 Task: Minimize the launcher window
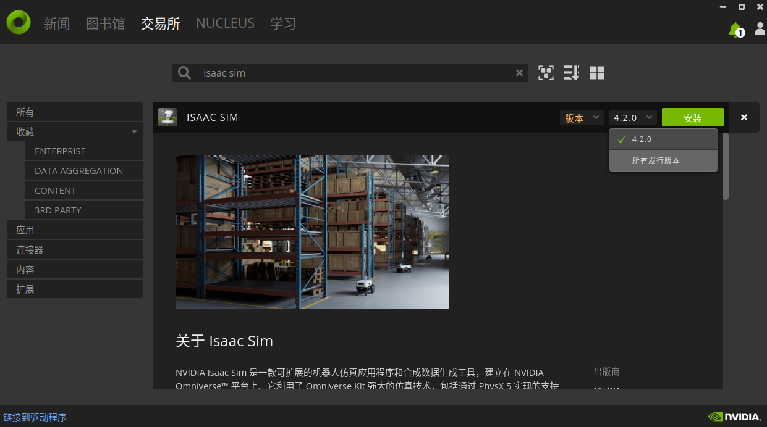click(723, 7)
